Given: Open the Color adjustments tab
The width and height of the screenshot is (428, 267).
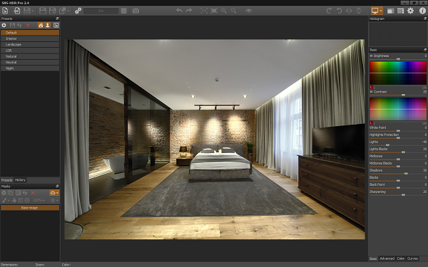Looking at the screenshot, I should 401,258.
